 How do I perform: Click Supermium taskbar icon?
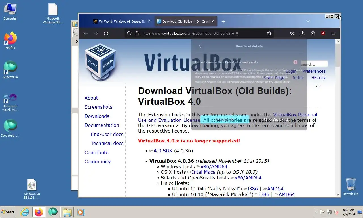pos(53,212)
